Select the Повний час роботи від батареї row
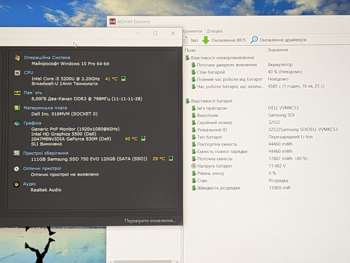Image resolution: width=350 pixels, height=263 pixels. tap(229, 79)
